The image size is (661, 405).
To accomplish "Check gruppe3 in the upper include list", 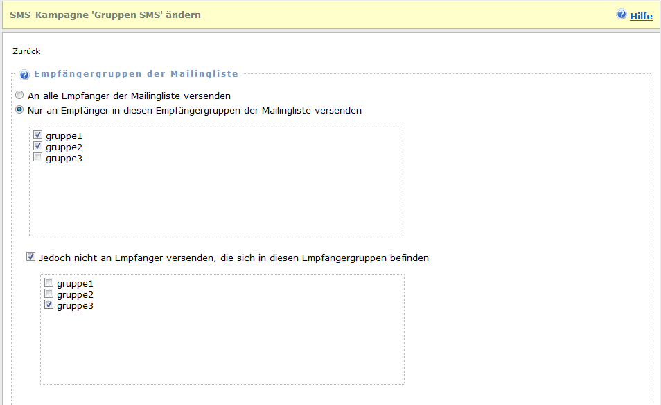I will point(38,158).
